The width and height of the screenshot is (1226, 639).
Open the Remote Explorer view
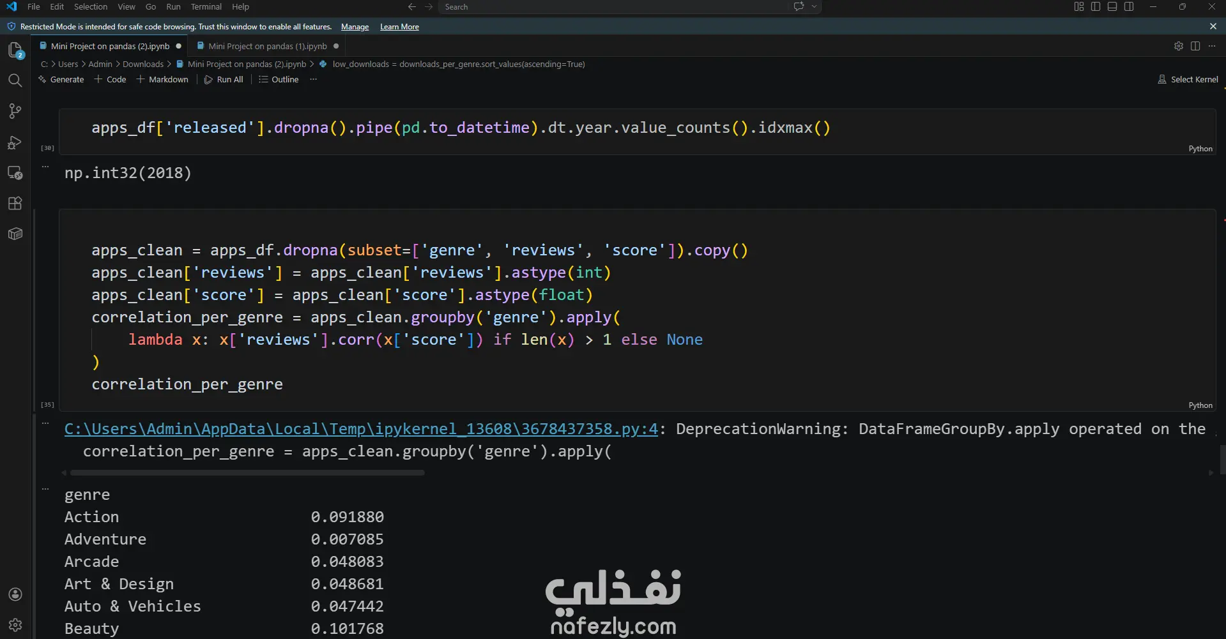pos(15,172)
